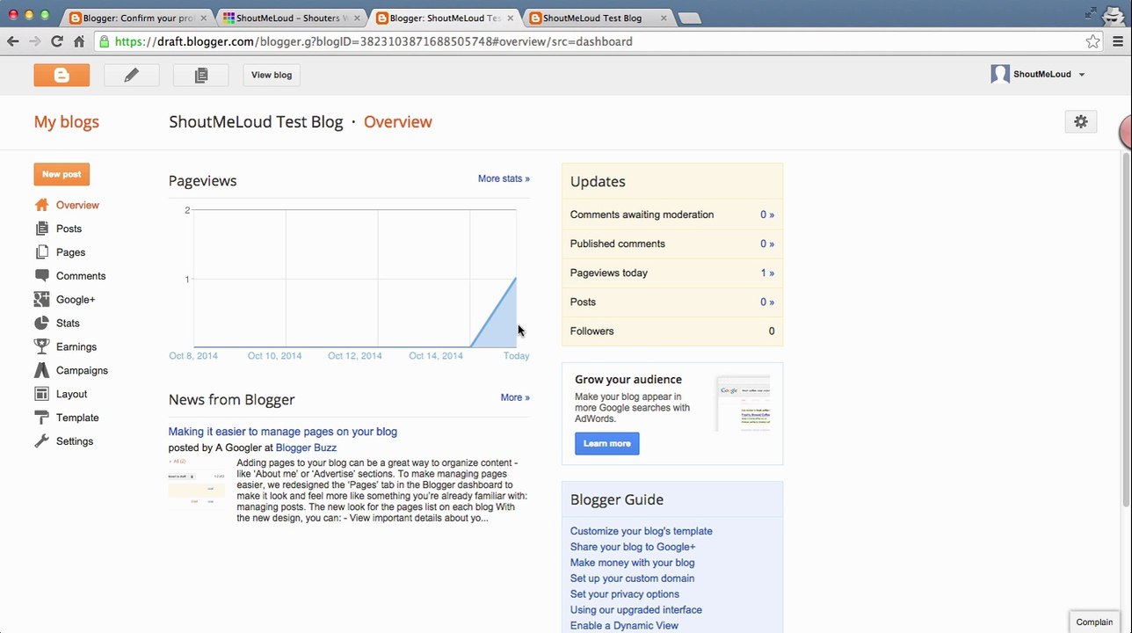This screenshot has height=633, width=1132.
Task: Switch to Blogger: Confirm your profile tab
Action: pyautogui.click(x=139, y=18)
